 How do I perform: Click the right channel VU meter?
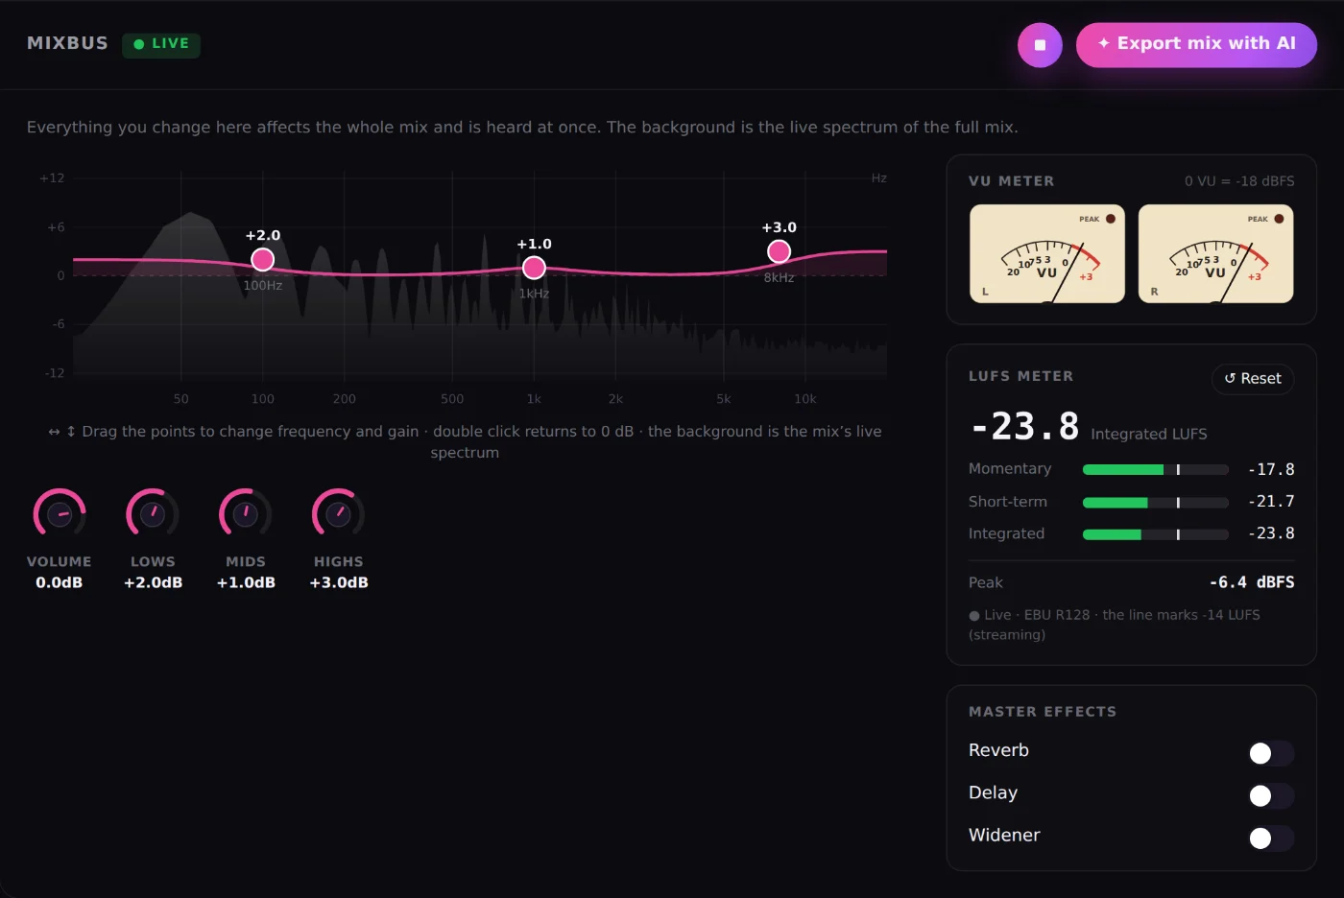tap(1215, 253)
